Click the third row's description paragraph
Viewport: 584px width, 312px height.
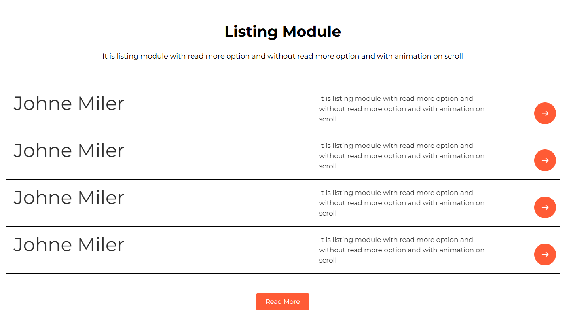(402, 203)
